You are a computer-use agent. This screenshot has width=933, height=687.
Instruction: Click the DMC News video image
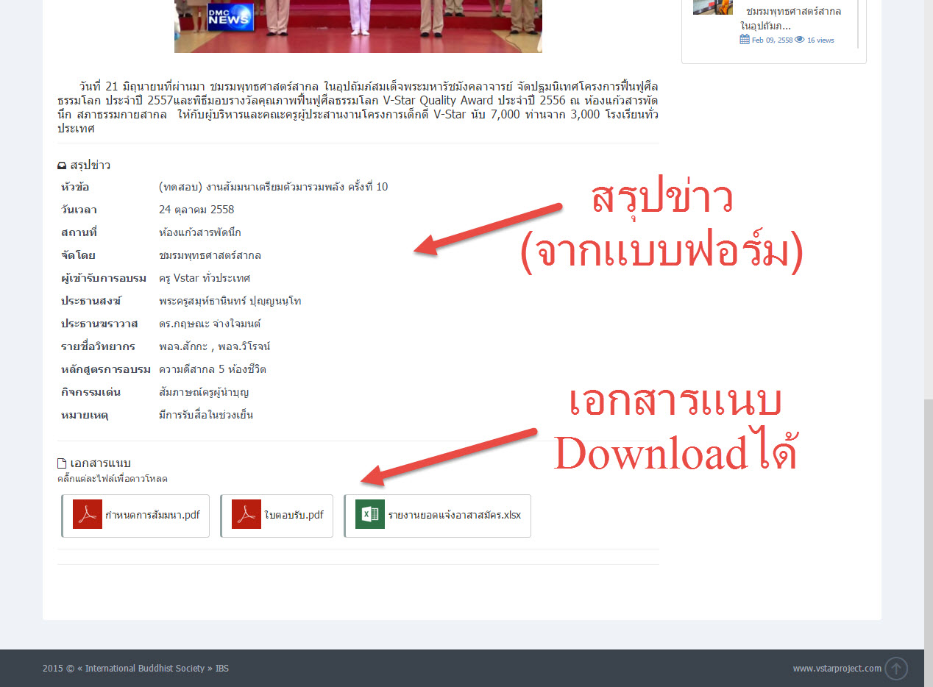pos(358,26)
